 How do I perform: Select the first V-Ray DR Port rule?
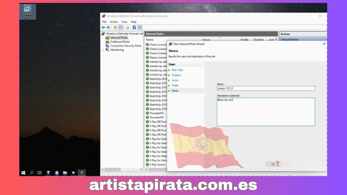coord(156,122)
